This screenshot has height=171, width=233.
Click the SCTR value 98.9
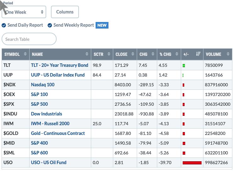tap(97, 65)
